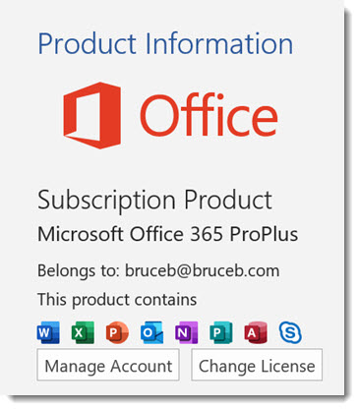The height and width of the screenshot is (410, 359).
Task: Click the bruceb@bruceb.com email address
Action: [x=203, y=271]
